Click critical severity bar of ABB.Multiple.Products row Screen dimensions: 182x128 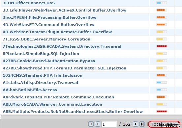(x=162, y=112)
